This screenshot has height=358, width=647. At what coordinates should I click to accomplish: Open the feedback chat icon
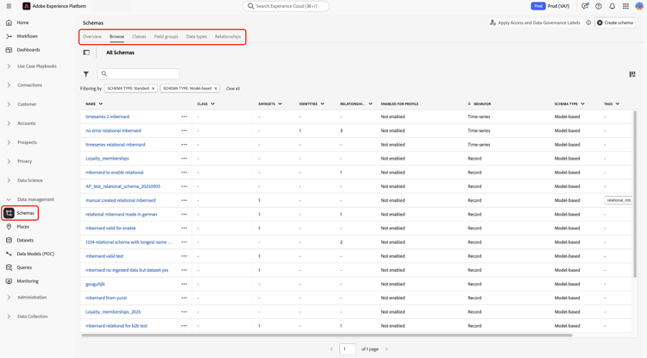(585, 6)
